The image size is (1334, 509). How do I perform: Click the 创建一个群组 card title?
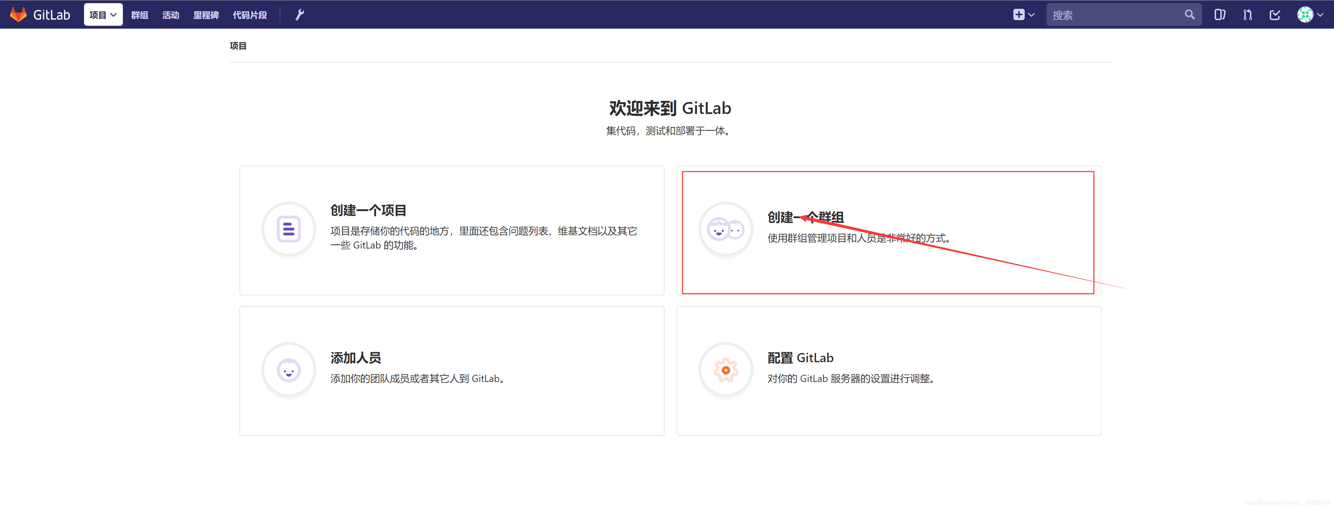pos(805,217)
